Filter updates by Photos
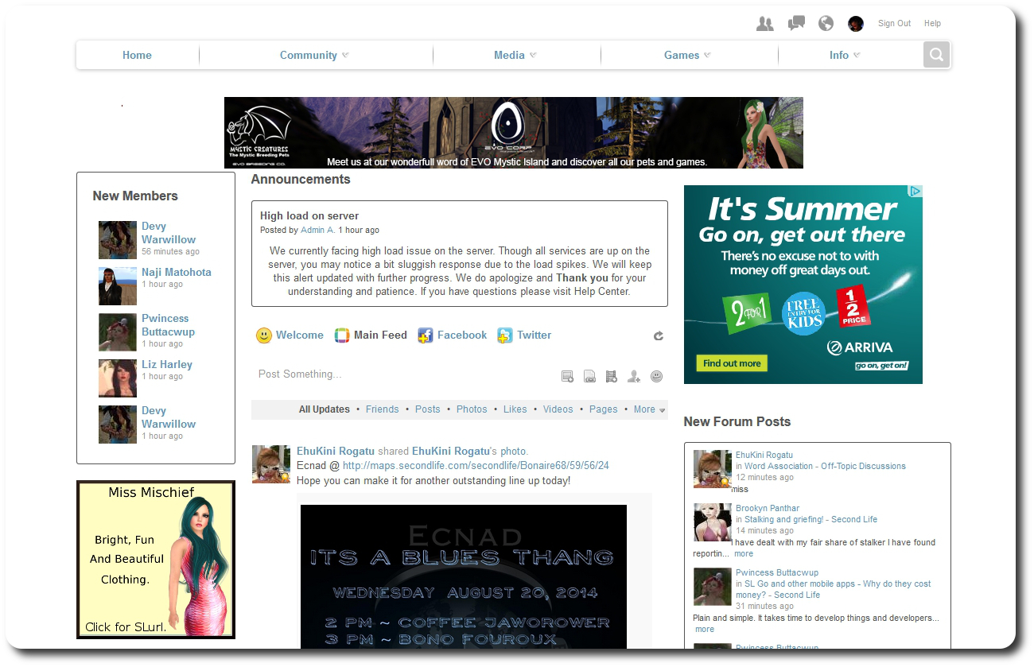Viewport: 1034px width, 667px height. pyautogui.click(x=472, y=409)
